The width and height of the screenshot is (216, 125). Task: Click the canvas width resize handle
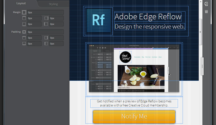coord(202,66)
